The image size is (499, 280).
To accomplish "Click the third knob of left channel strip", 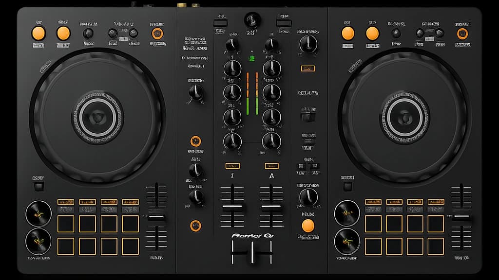I will pyautogui.click(x=232, y=93).
